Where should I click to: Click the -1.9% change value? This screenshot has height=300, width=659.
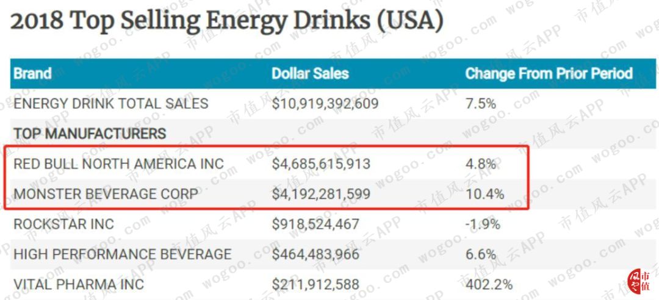pyautogui.click(x=482, y=224)
